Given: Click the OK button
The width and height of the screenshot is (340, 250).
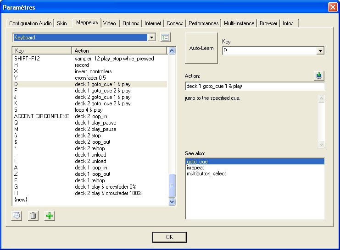Looking at the screenshot, I should coord(169,237).
